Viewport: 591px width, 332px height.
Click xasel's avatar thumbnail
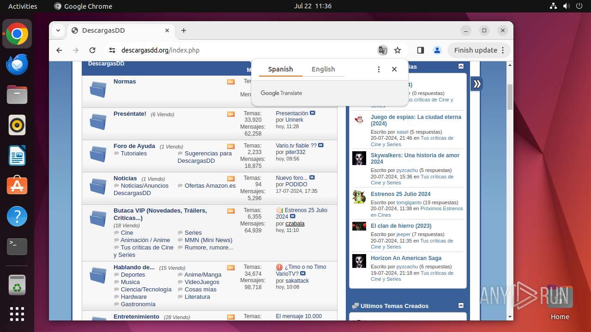[359, 119]
